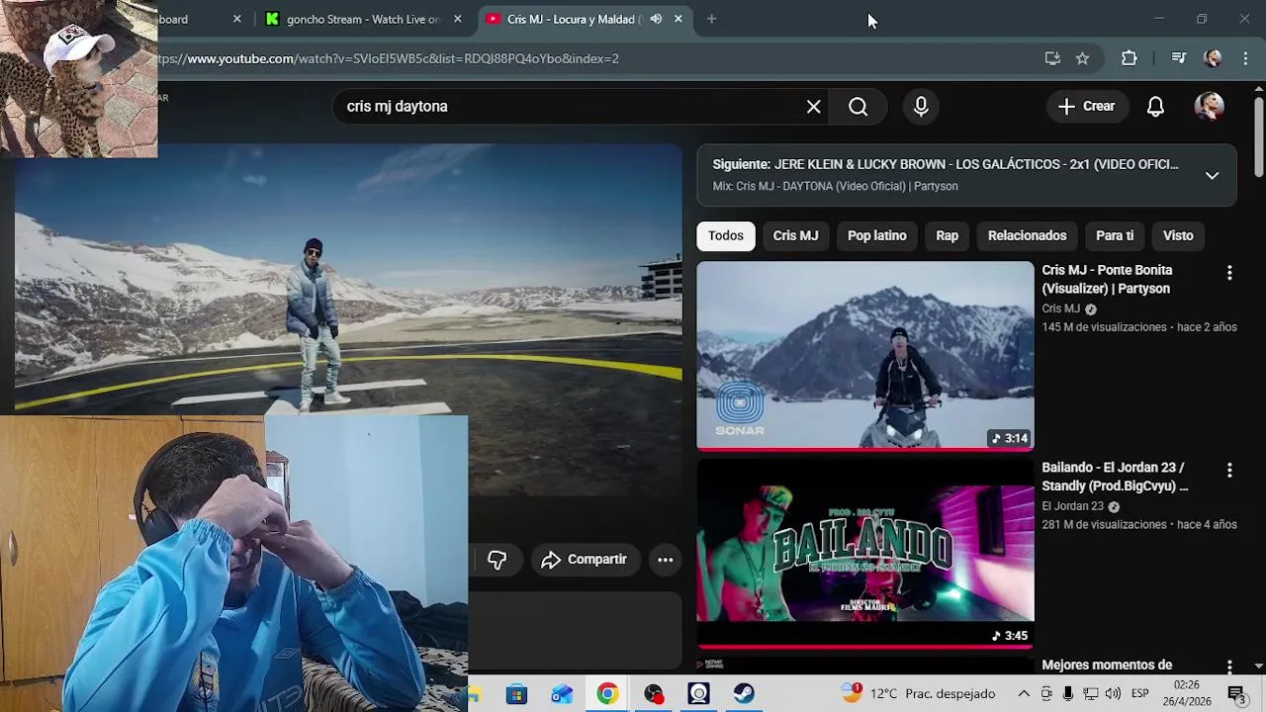This screenshot has width=1266, height=712.
Task: Open OBS recording app on taskbar
Action: [x=654, y=694]
